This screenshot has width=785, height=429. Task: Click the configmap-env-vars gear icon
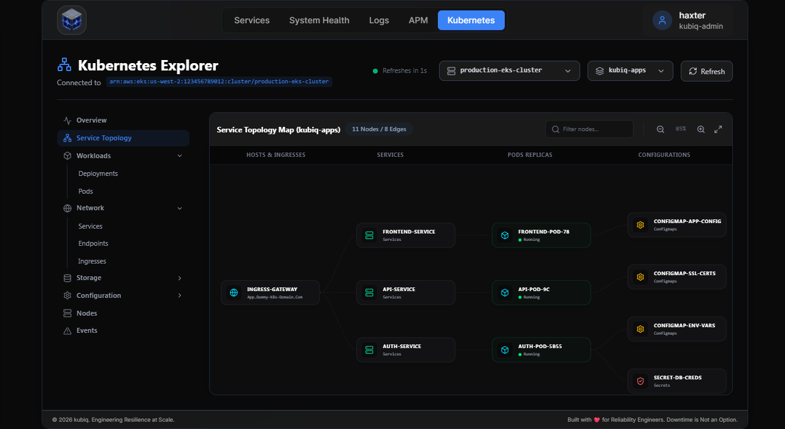640,329
